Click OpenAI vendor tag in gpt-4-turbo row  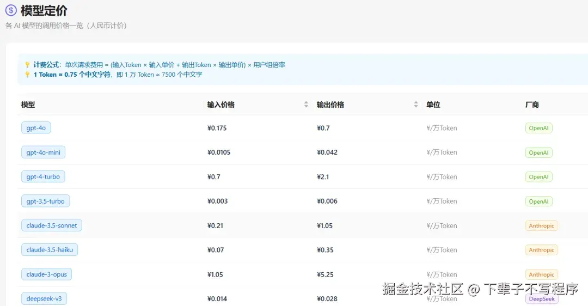tap(538, 177)
